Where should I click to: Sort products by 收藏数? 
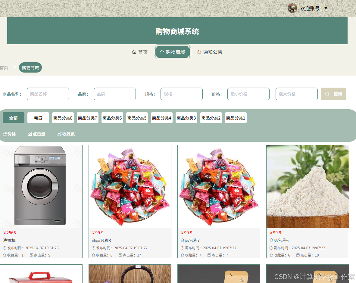[x=66, y=134]
